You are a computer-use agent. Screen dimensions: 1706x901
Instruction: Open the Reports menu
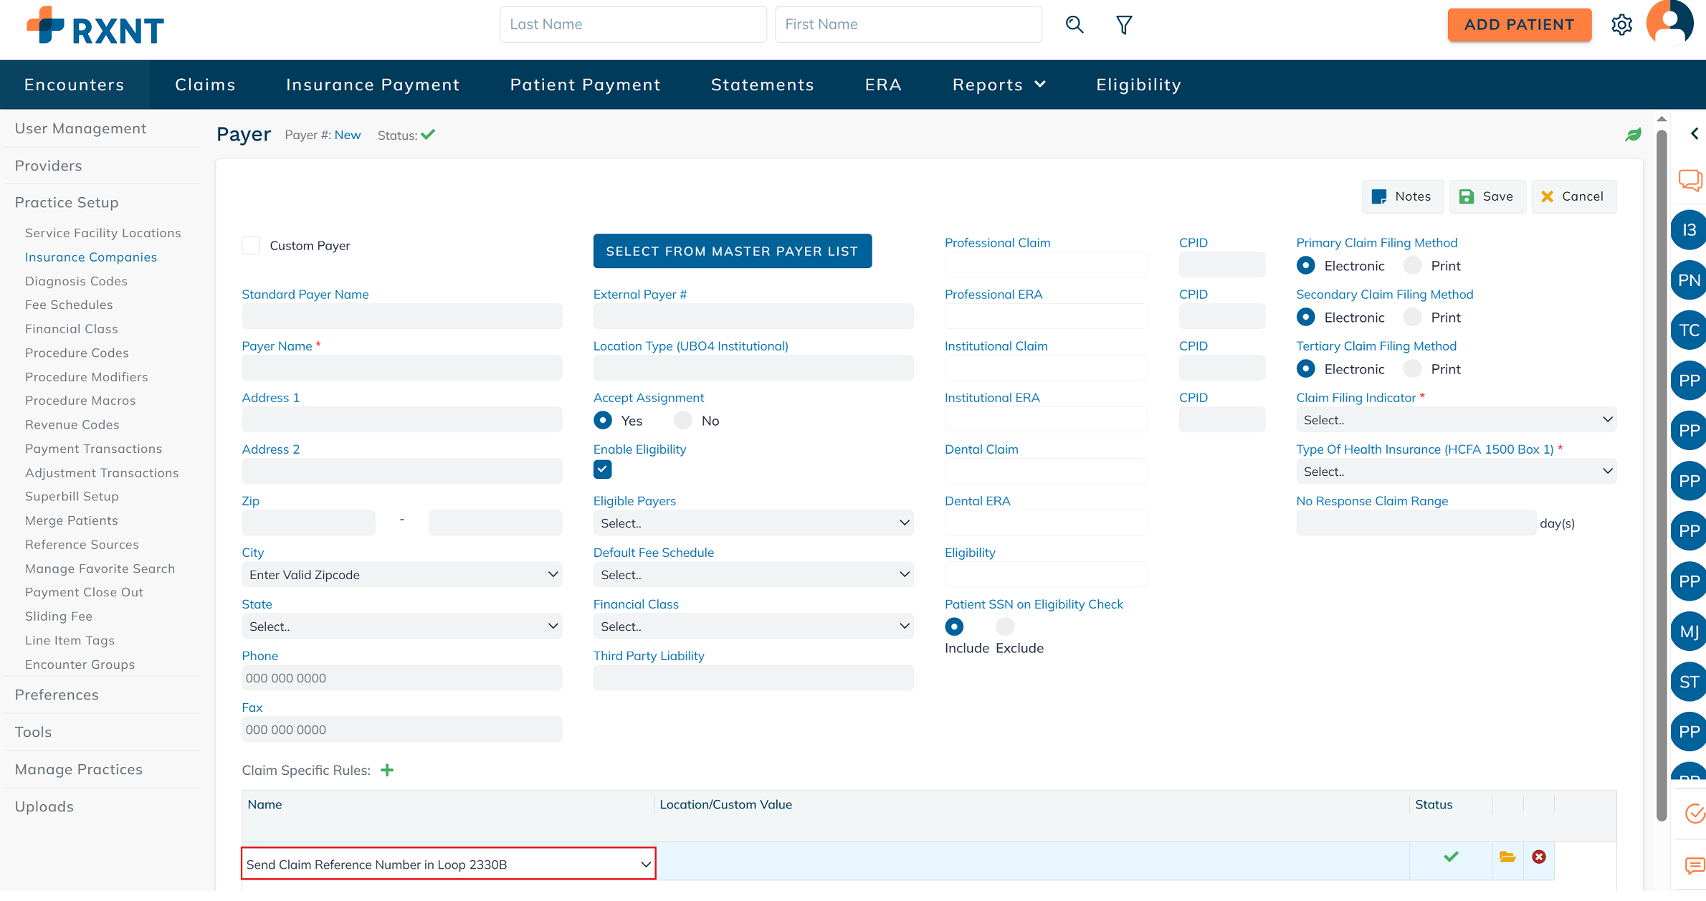coord(999,85)
